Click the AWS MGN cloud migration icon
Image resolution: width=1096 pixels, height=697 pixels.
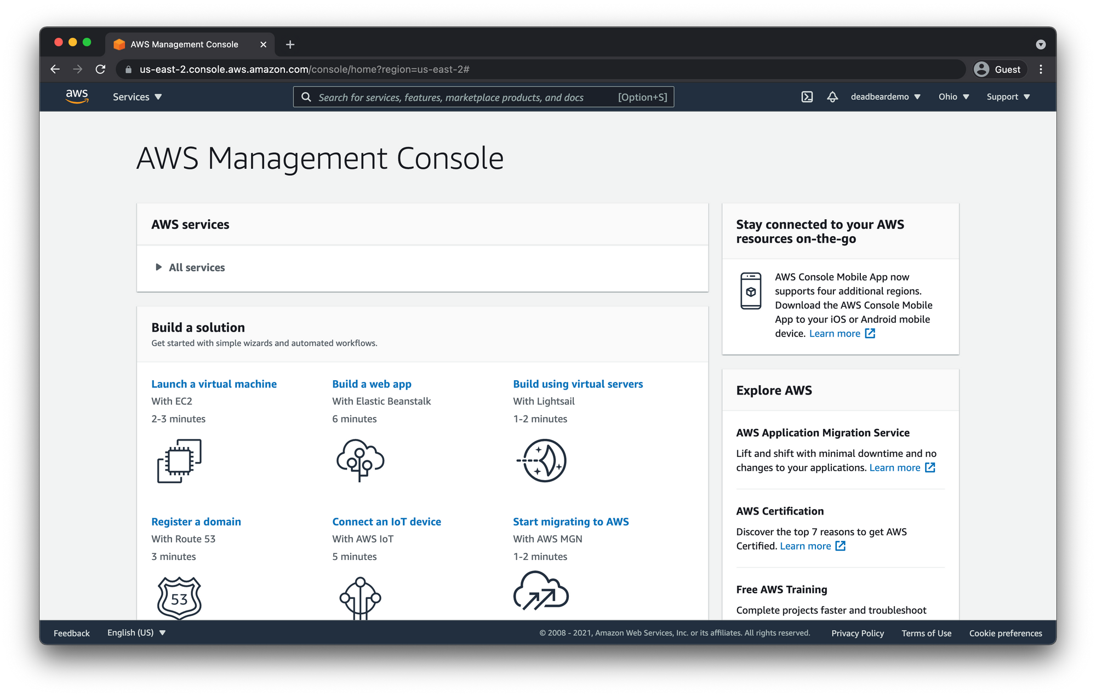[x=541, y=591]
